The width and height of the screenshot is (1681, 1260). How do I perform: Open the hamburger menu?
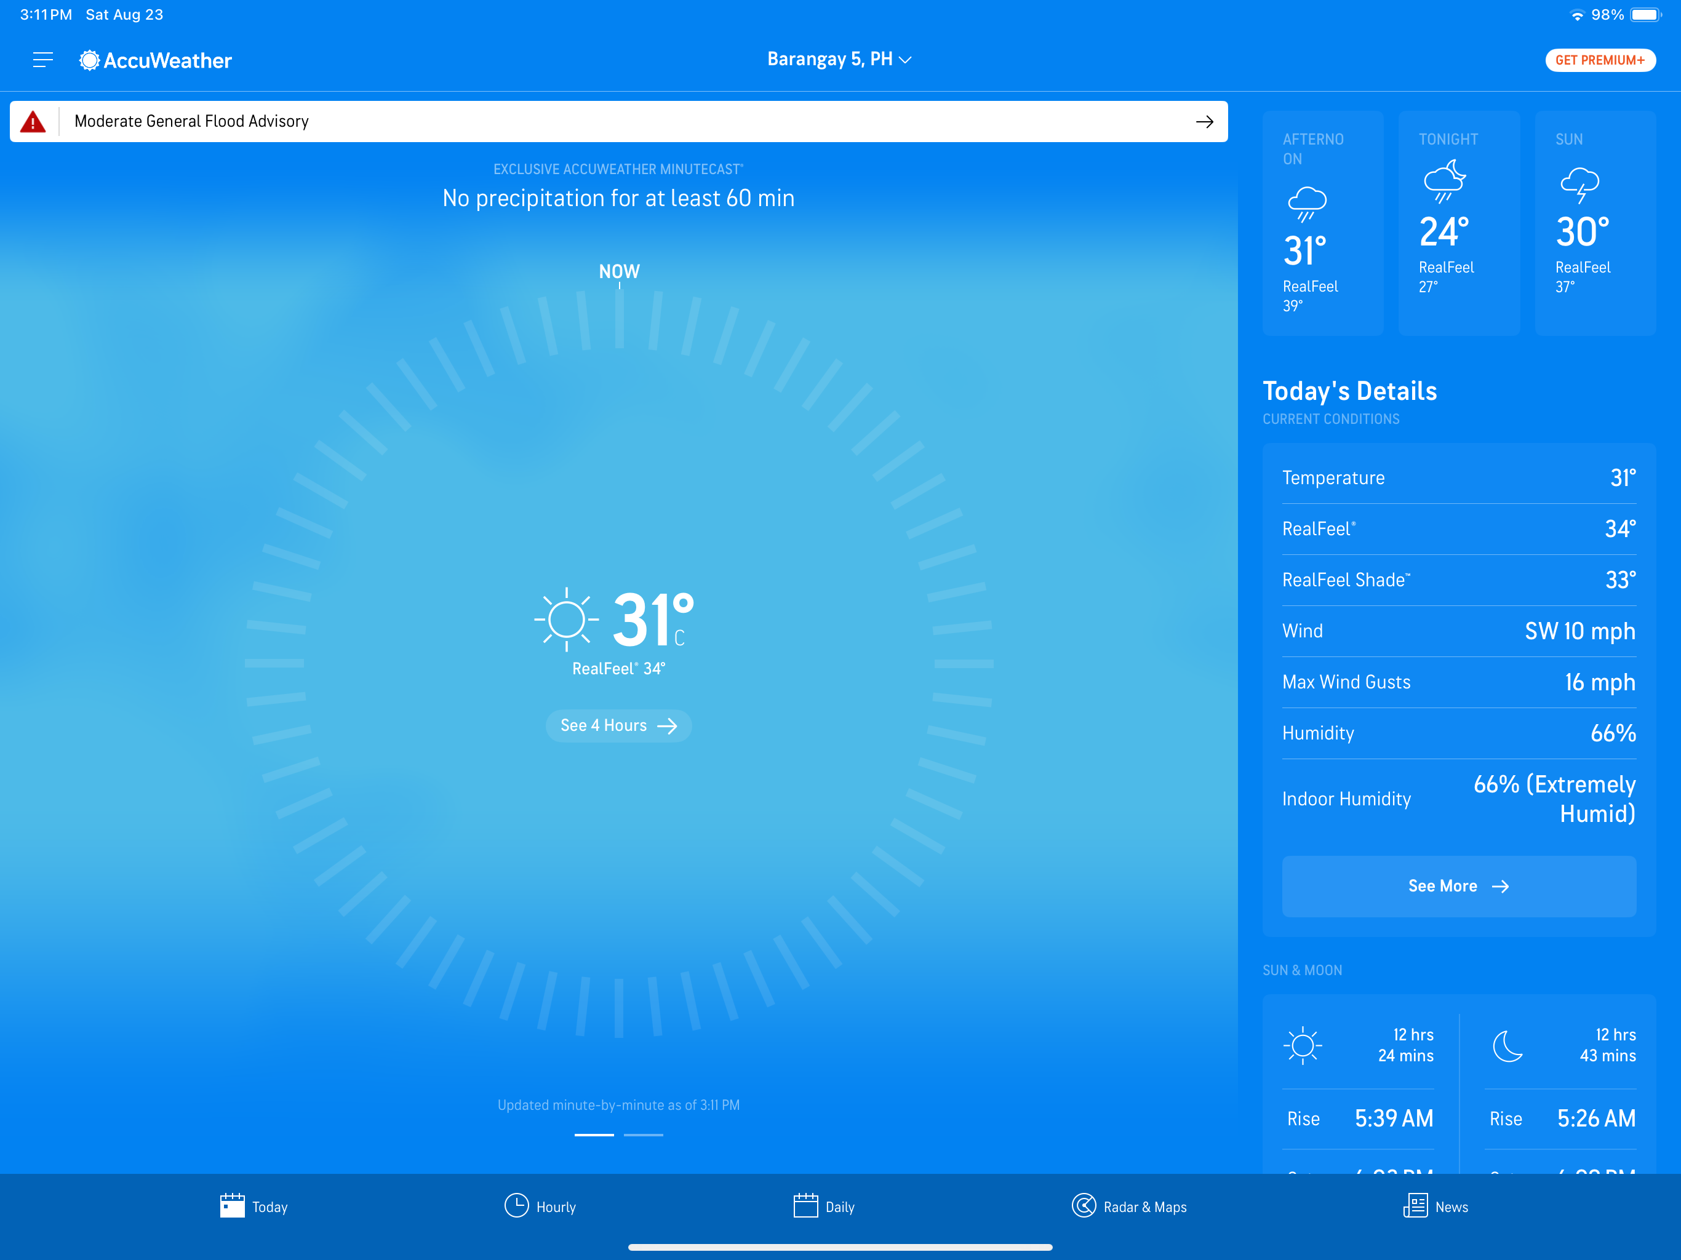[x=43, y=60]
